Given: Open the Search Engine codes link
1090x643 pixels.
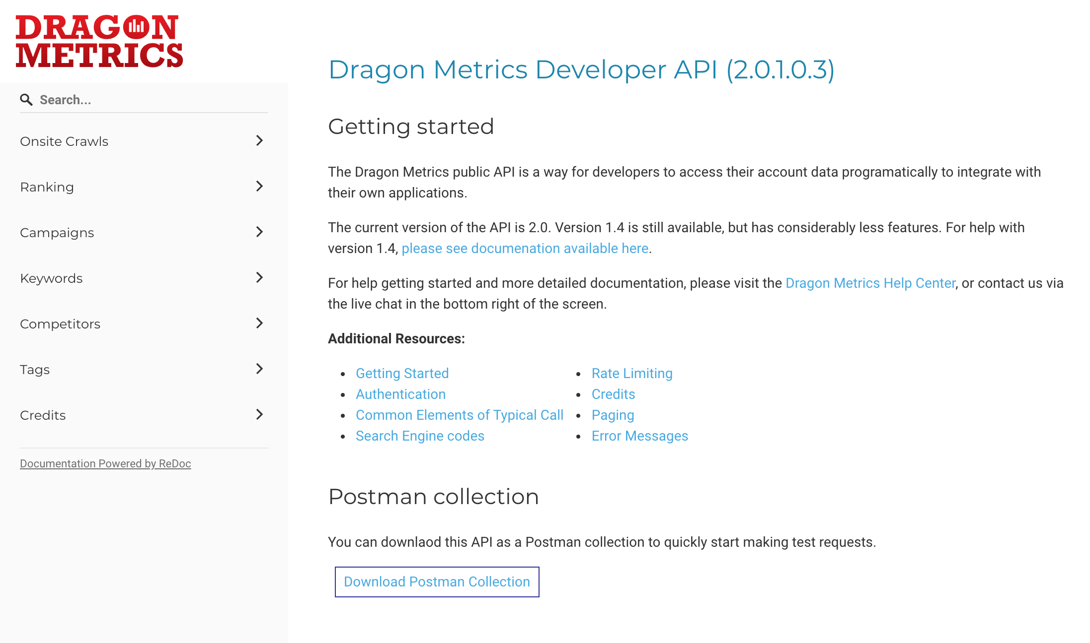Looking at the screenshot, I should 420,436.
